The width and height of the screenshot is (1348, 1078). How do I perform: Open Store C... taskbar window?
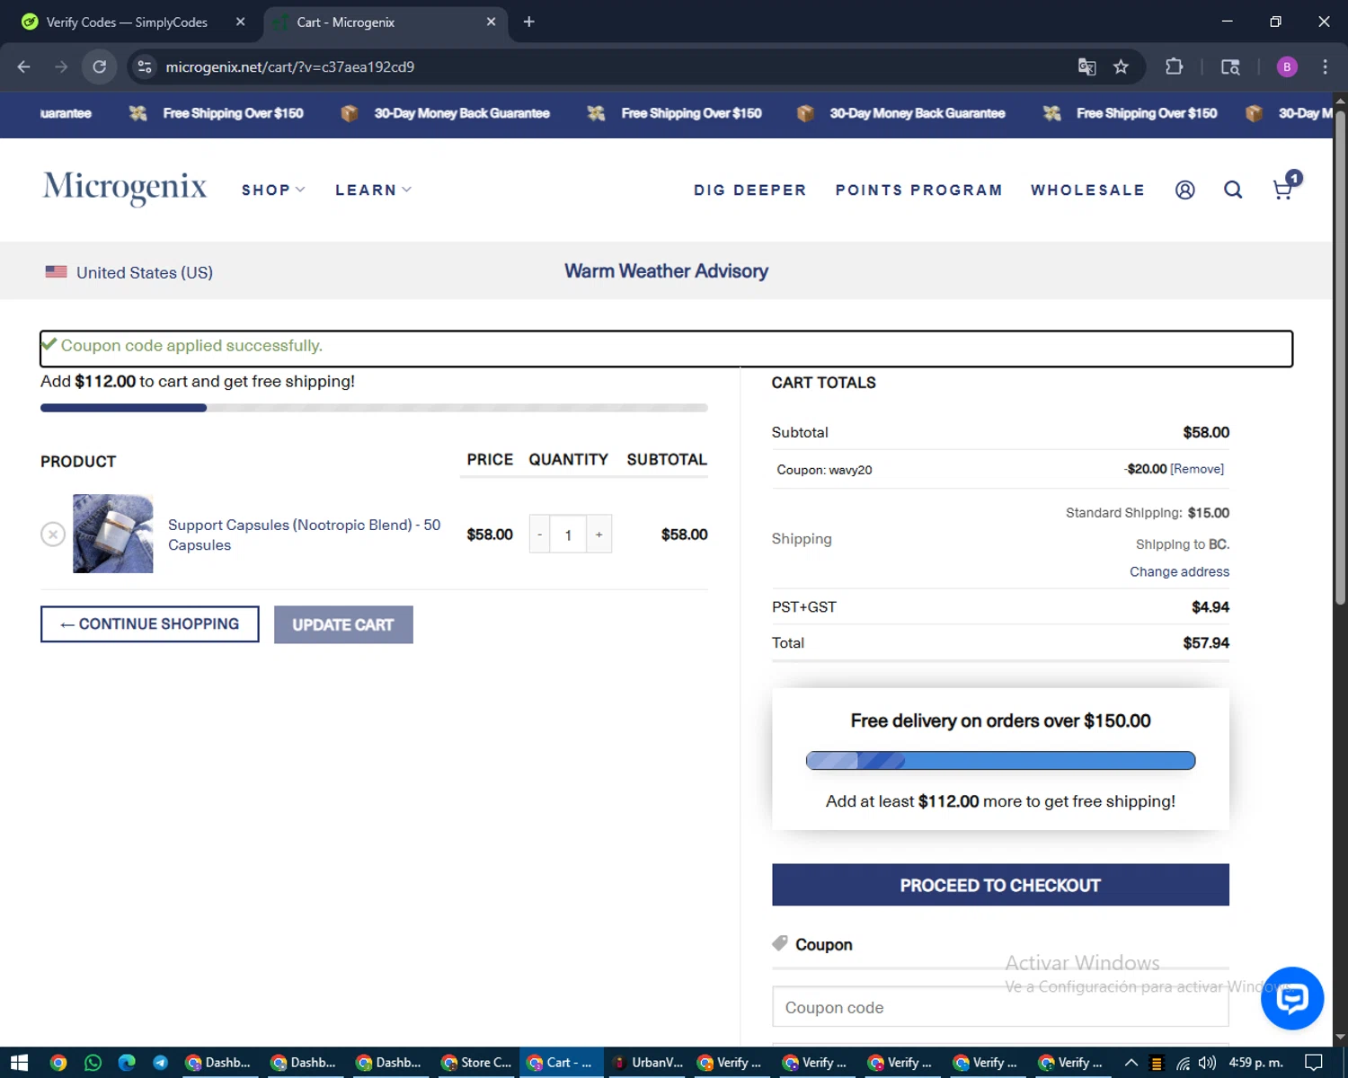(476, 1063)
